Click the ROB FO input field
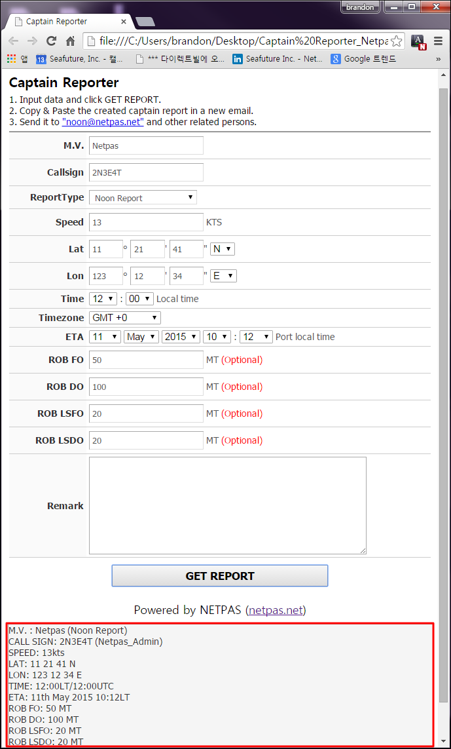This screenshot has height=749, width=451. click(x=146, y=360)
